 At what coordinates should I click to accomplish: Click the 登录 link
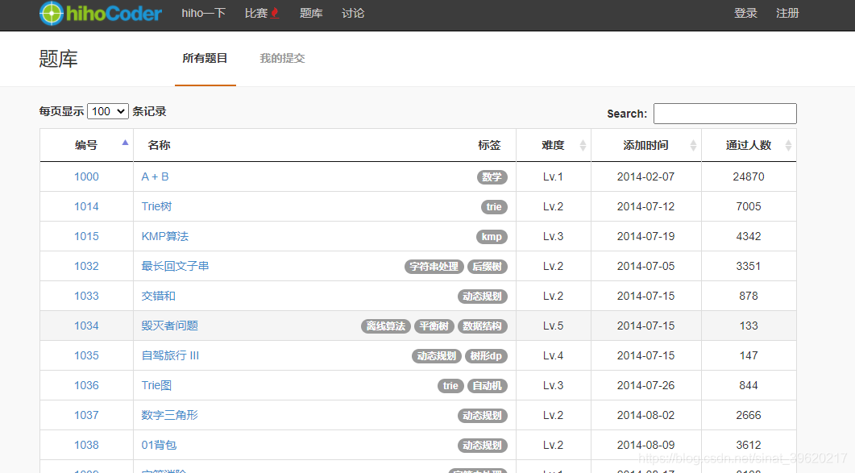tap(745, 13)
